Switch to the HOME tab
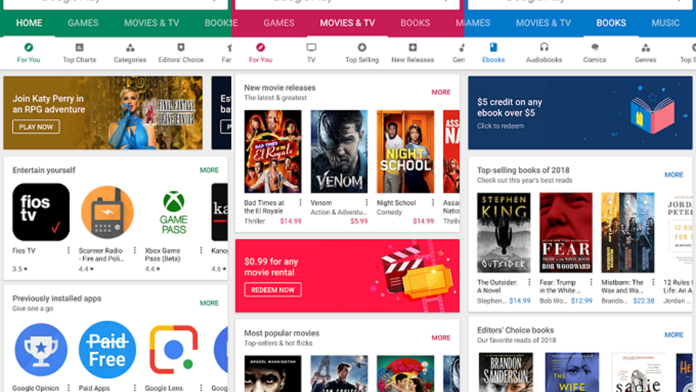The width and height of the screenshot is (696, 392). 30,23
